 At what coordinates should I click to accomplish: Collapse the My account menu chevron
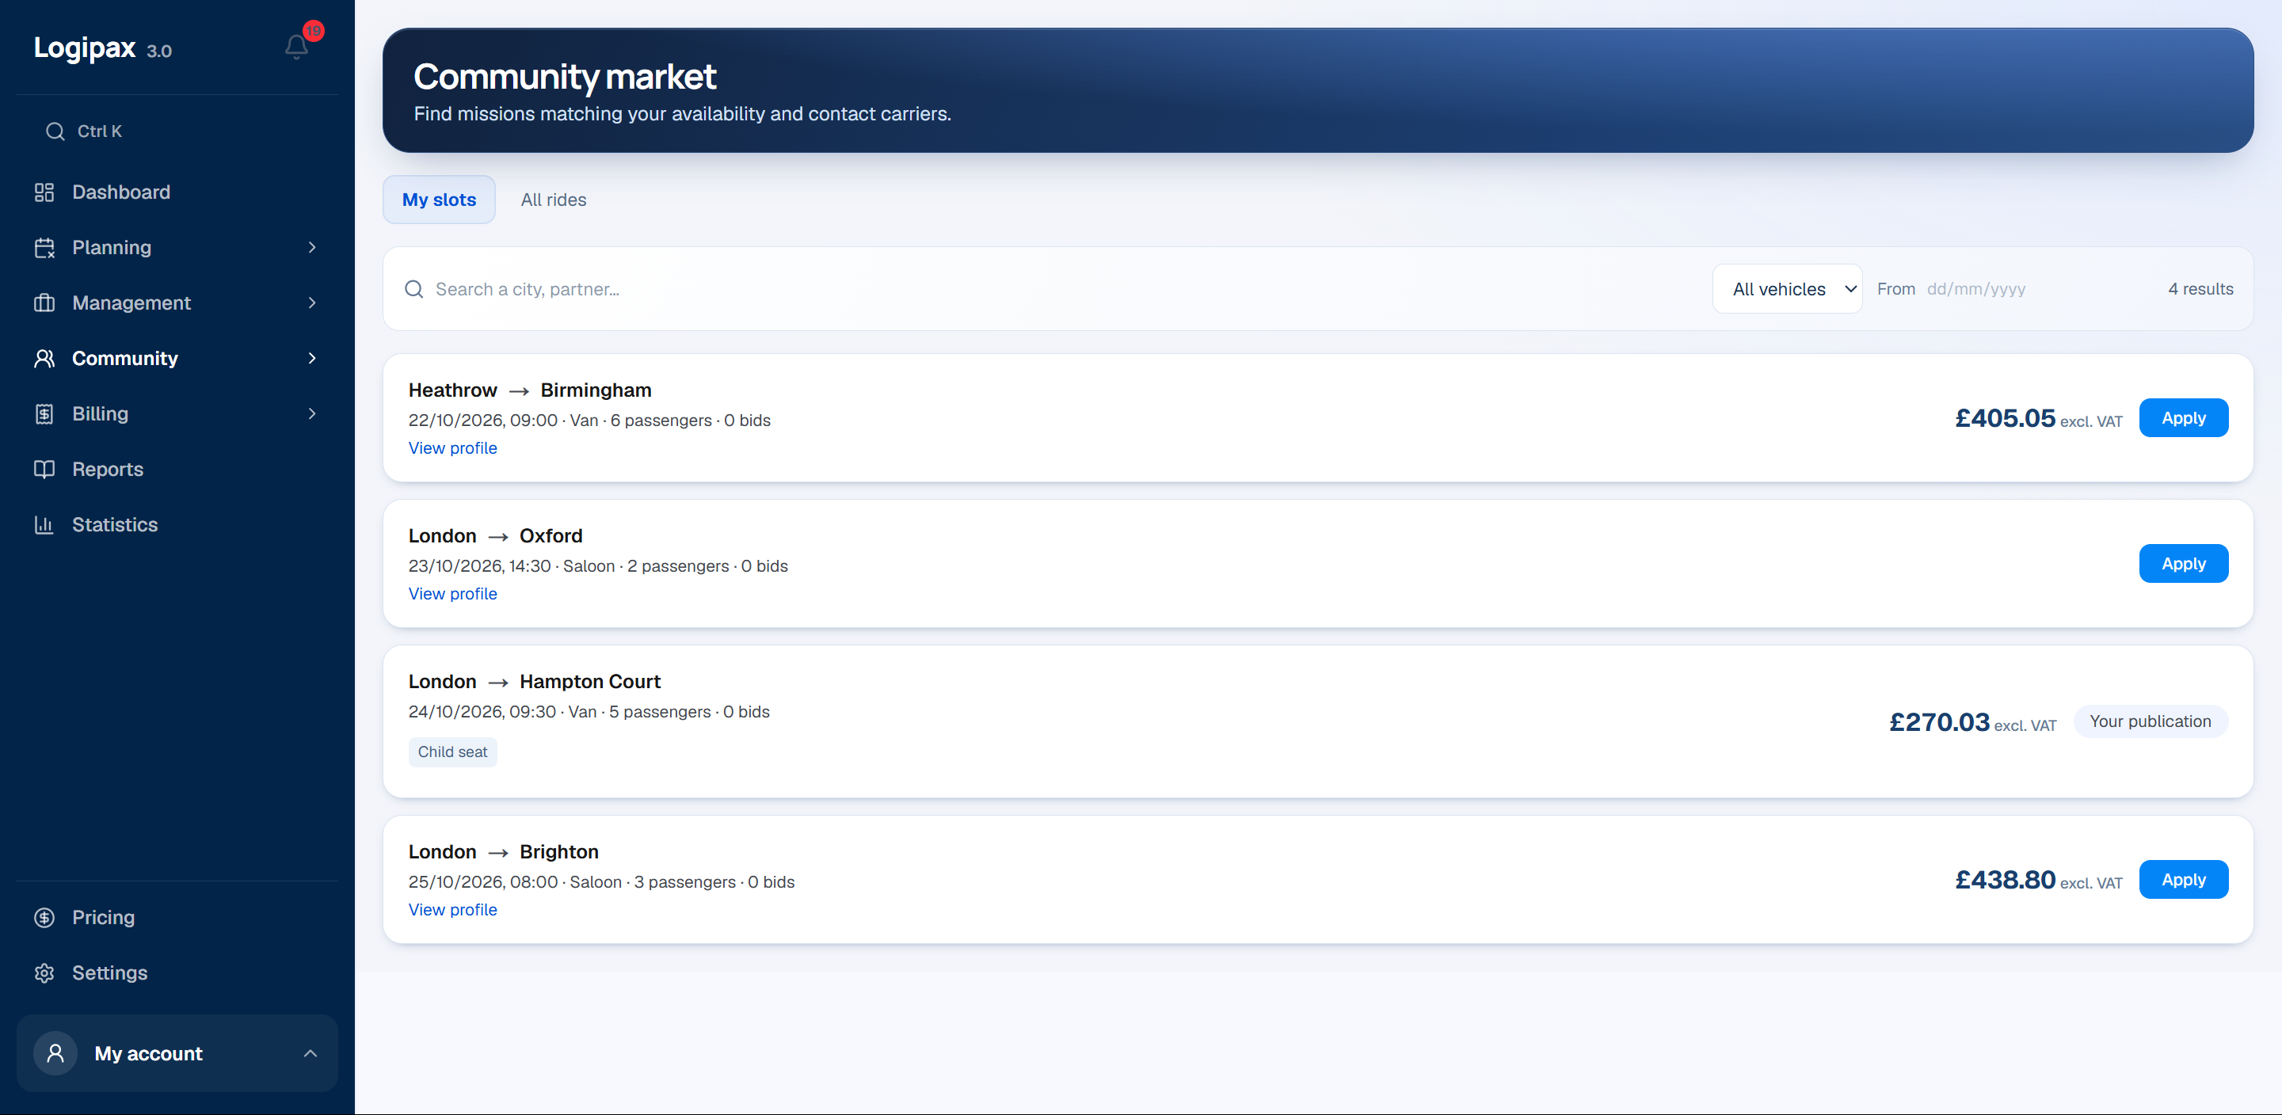coord(310,1053)
